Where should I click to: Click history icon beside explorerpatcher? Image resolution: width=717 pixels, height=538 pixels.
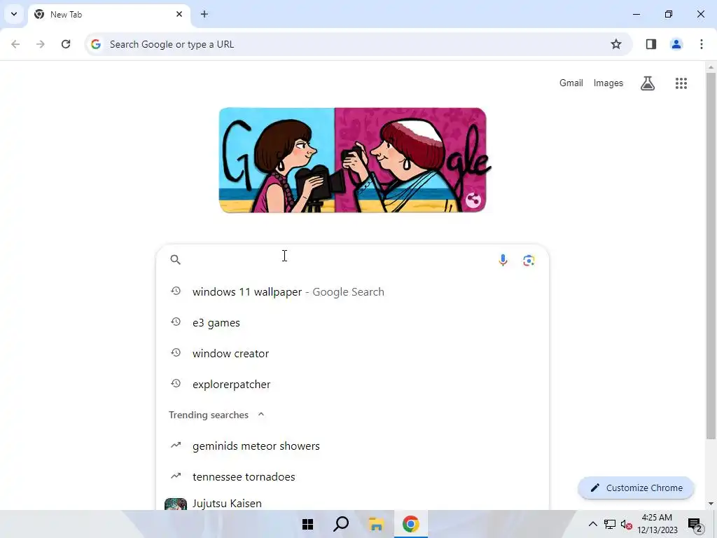pyautogui.click(x=176, y=384)
